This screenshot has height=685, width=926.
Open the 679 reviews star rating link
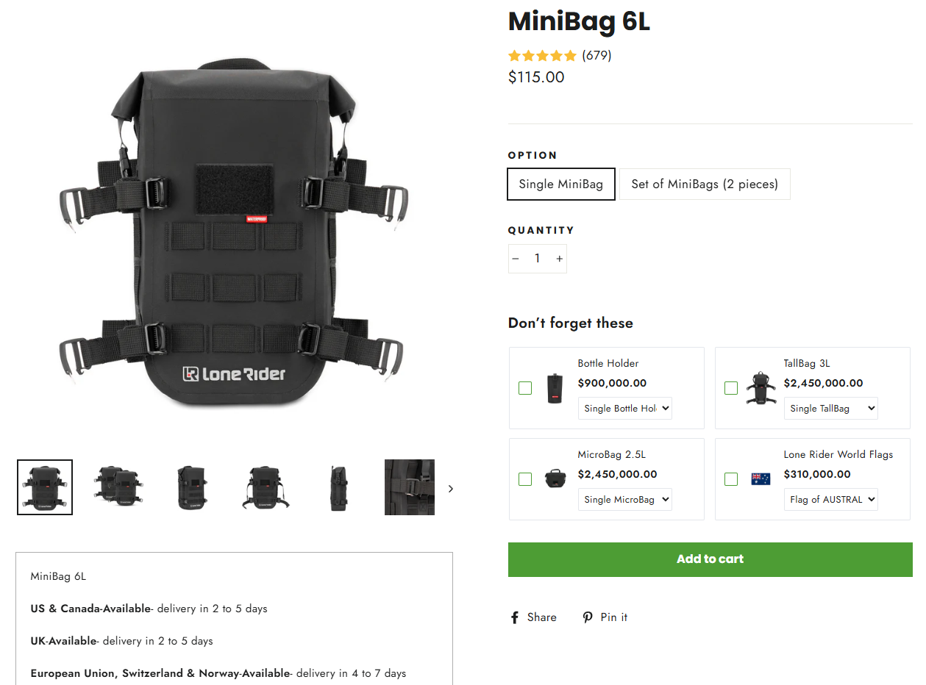pyautogui.click(x=559, y=56)
